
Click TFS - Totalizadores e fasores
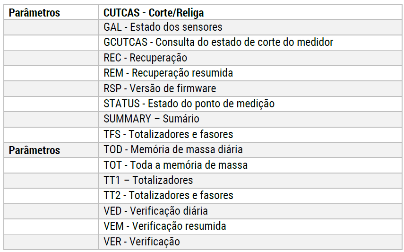point(168,134)
